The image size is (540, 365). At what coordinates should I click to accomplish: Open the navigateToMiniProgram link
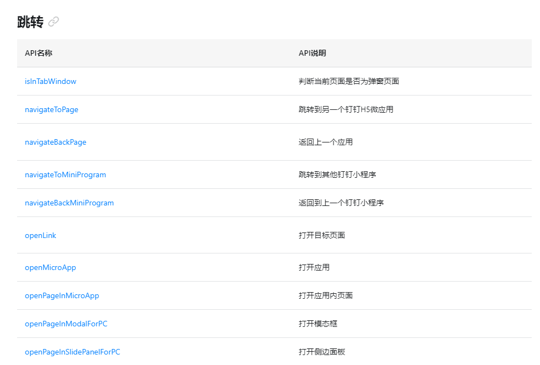tap(65, 174)
